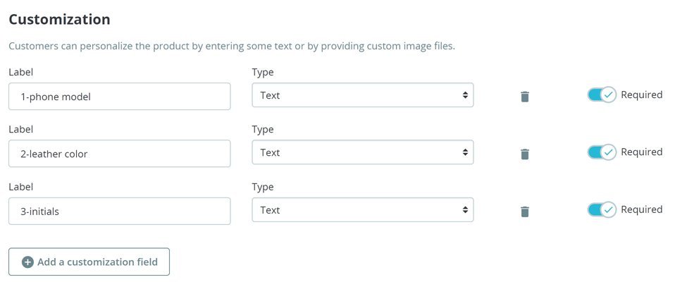687x287 pixels.
Task: Click the Type caption above first dropdown
Action: (263, 72)
